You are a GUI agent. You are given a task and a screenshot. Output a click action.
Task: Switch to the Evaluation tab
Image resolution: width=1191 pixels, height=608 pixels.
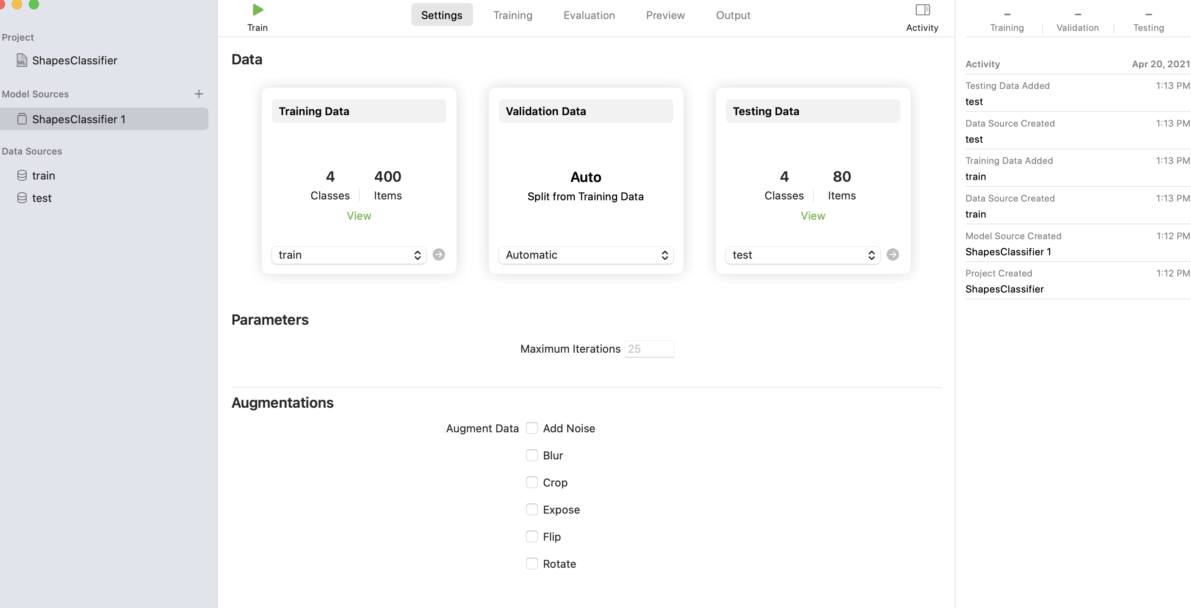coord(589,15)
